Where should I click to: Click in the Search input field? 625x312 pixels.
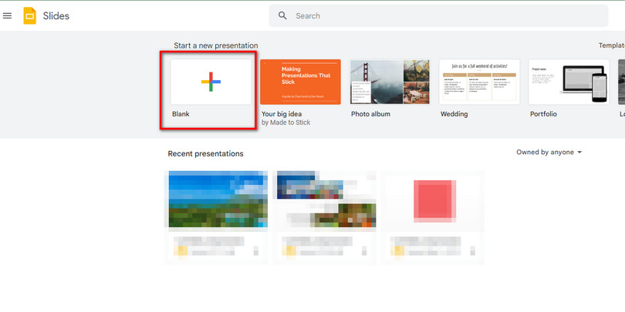pyautogui.click(x=432, y=15)
